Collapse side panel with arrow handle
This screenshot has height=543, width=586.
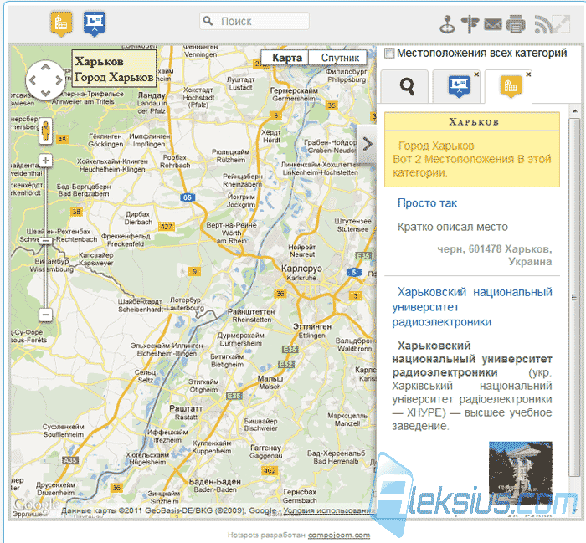[x=367, y=144]
